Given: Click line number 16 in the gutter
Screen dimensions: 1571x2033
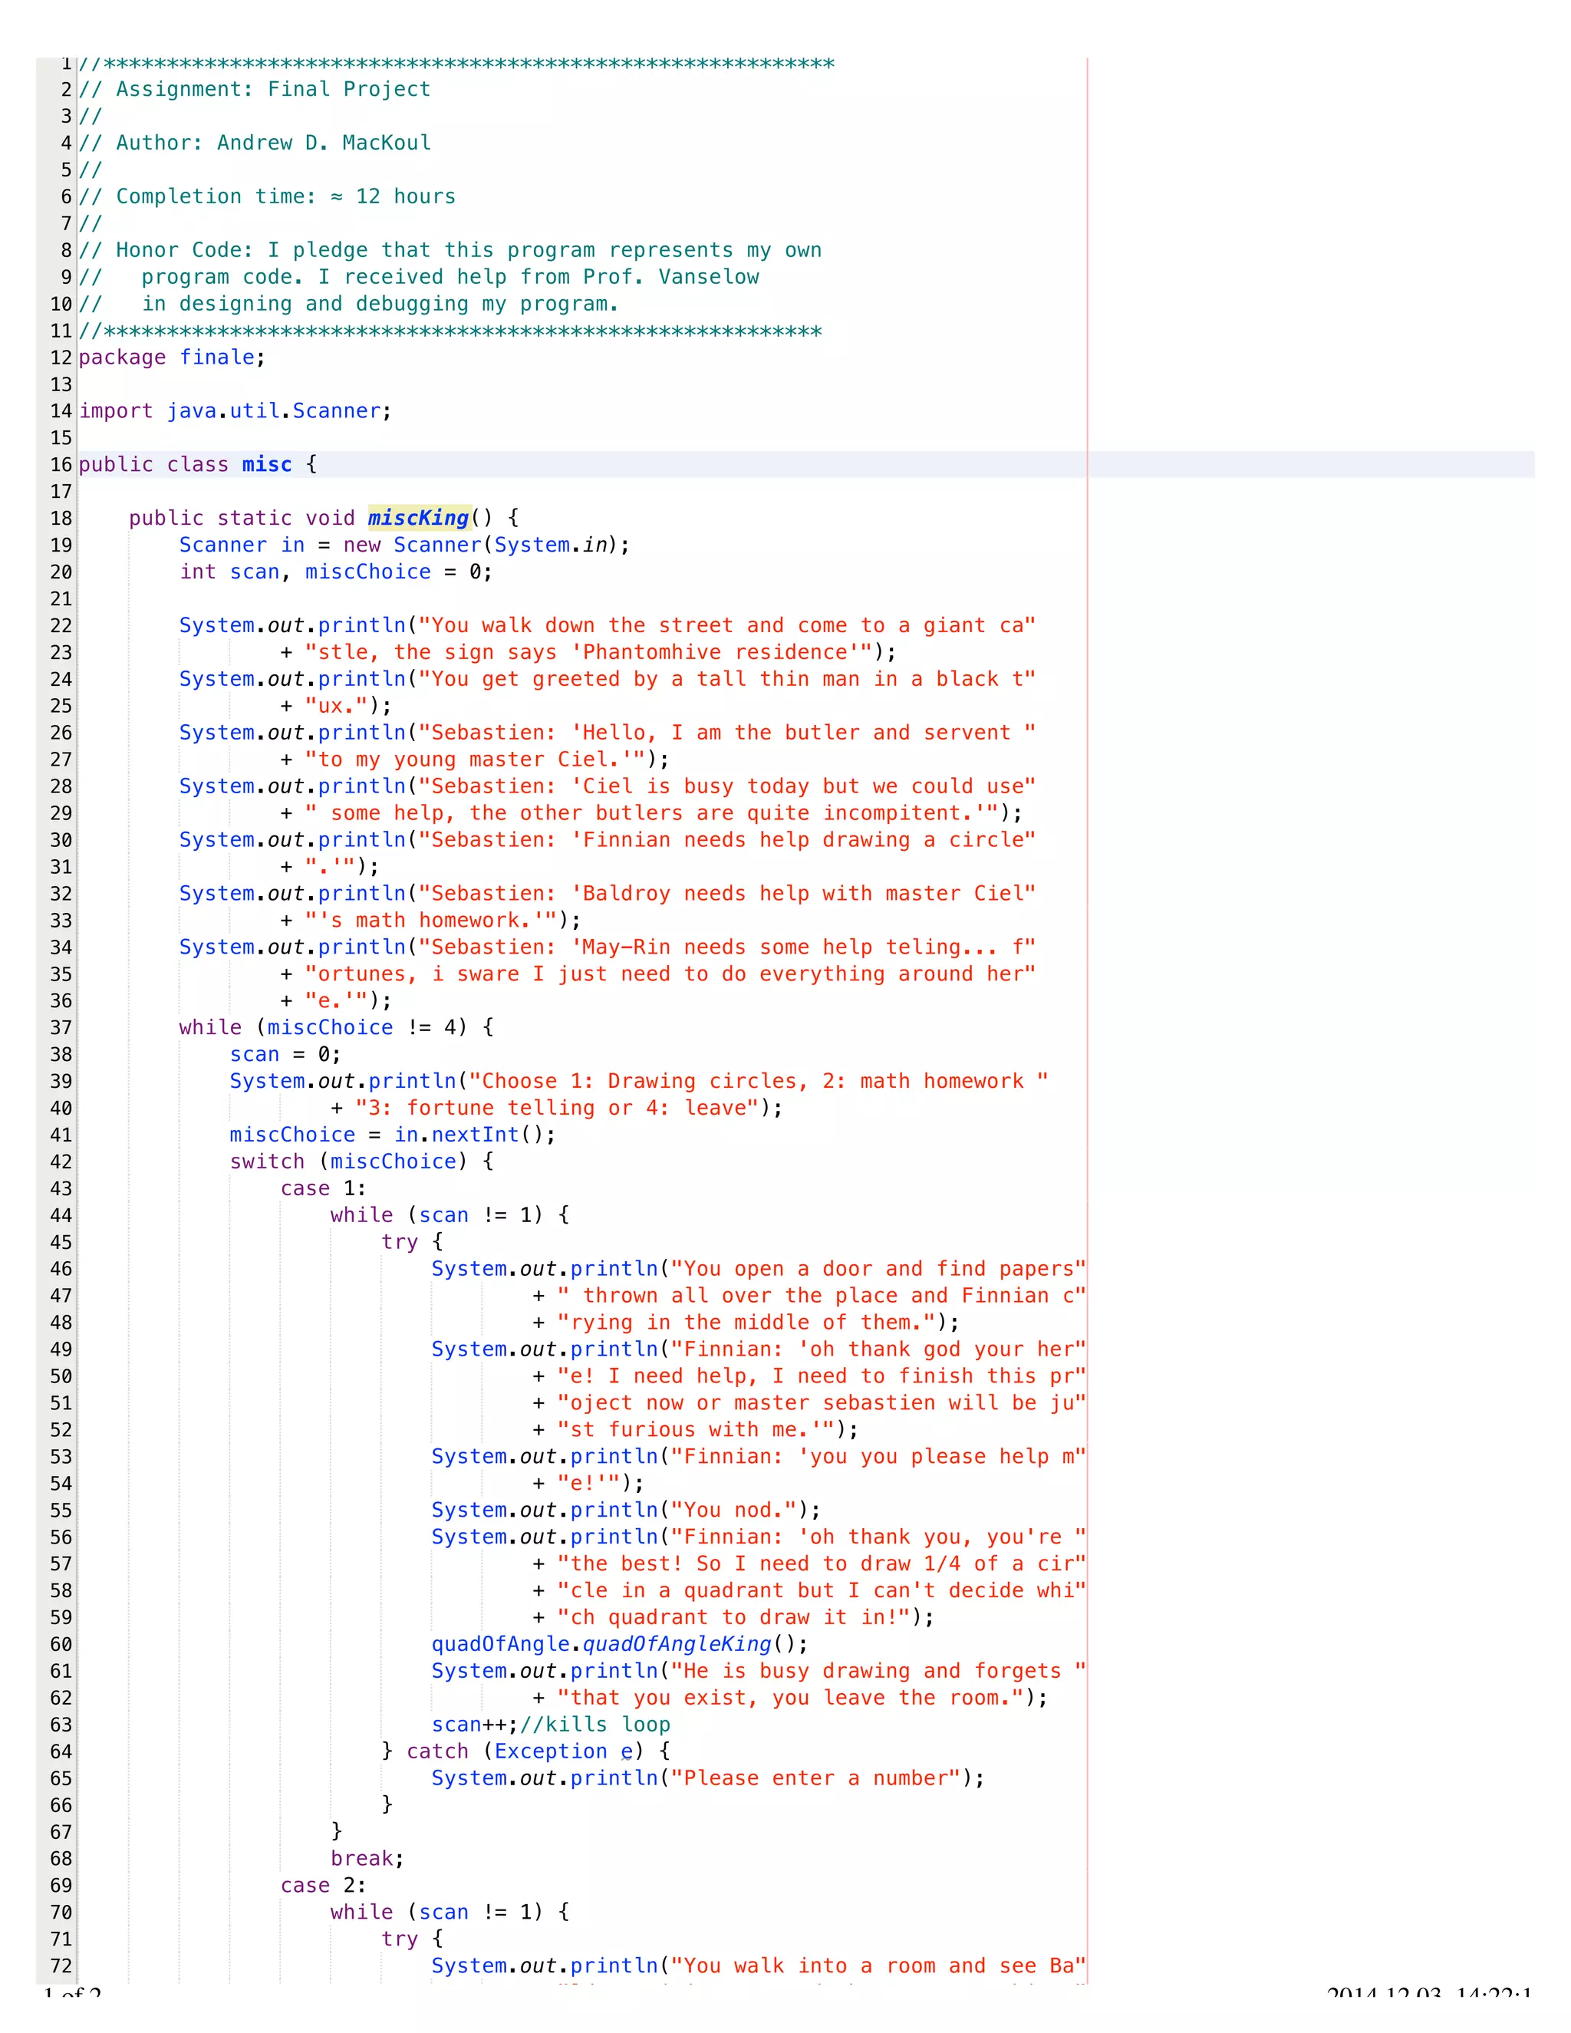Looking at the screenshot, I should [61, 464].
